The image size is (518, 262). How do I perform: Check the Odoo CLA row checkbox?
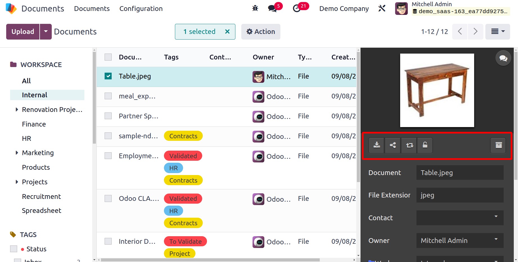(108, 199)
